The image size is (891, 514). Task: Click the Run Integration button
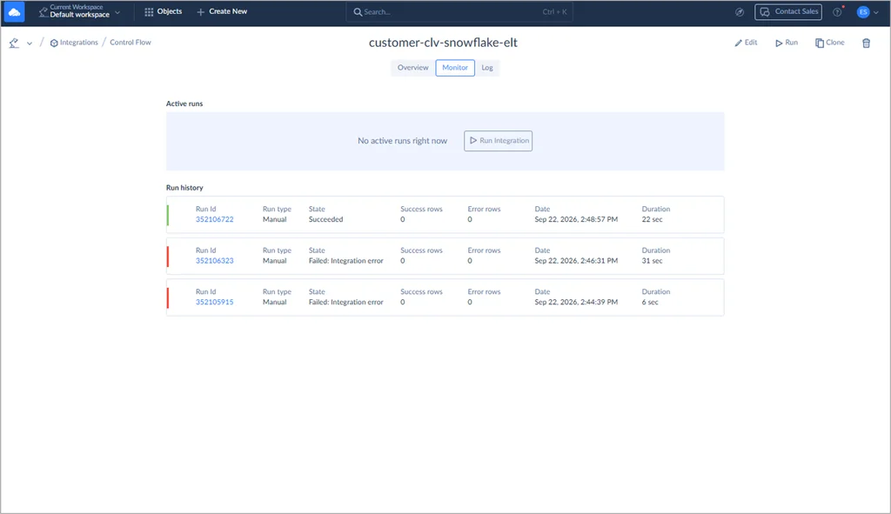(x=498, y=141)
